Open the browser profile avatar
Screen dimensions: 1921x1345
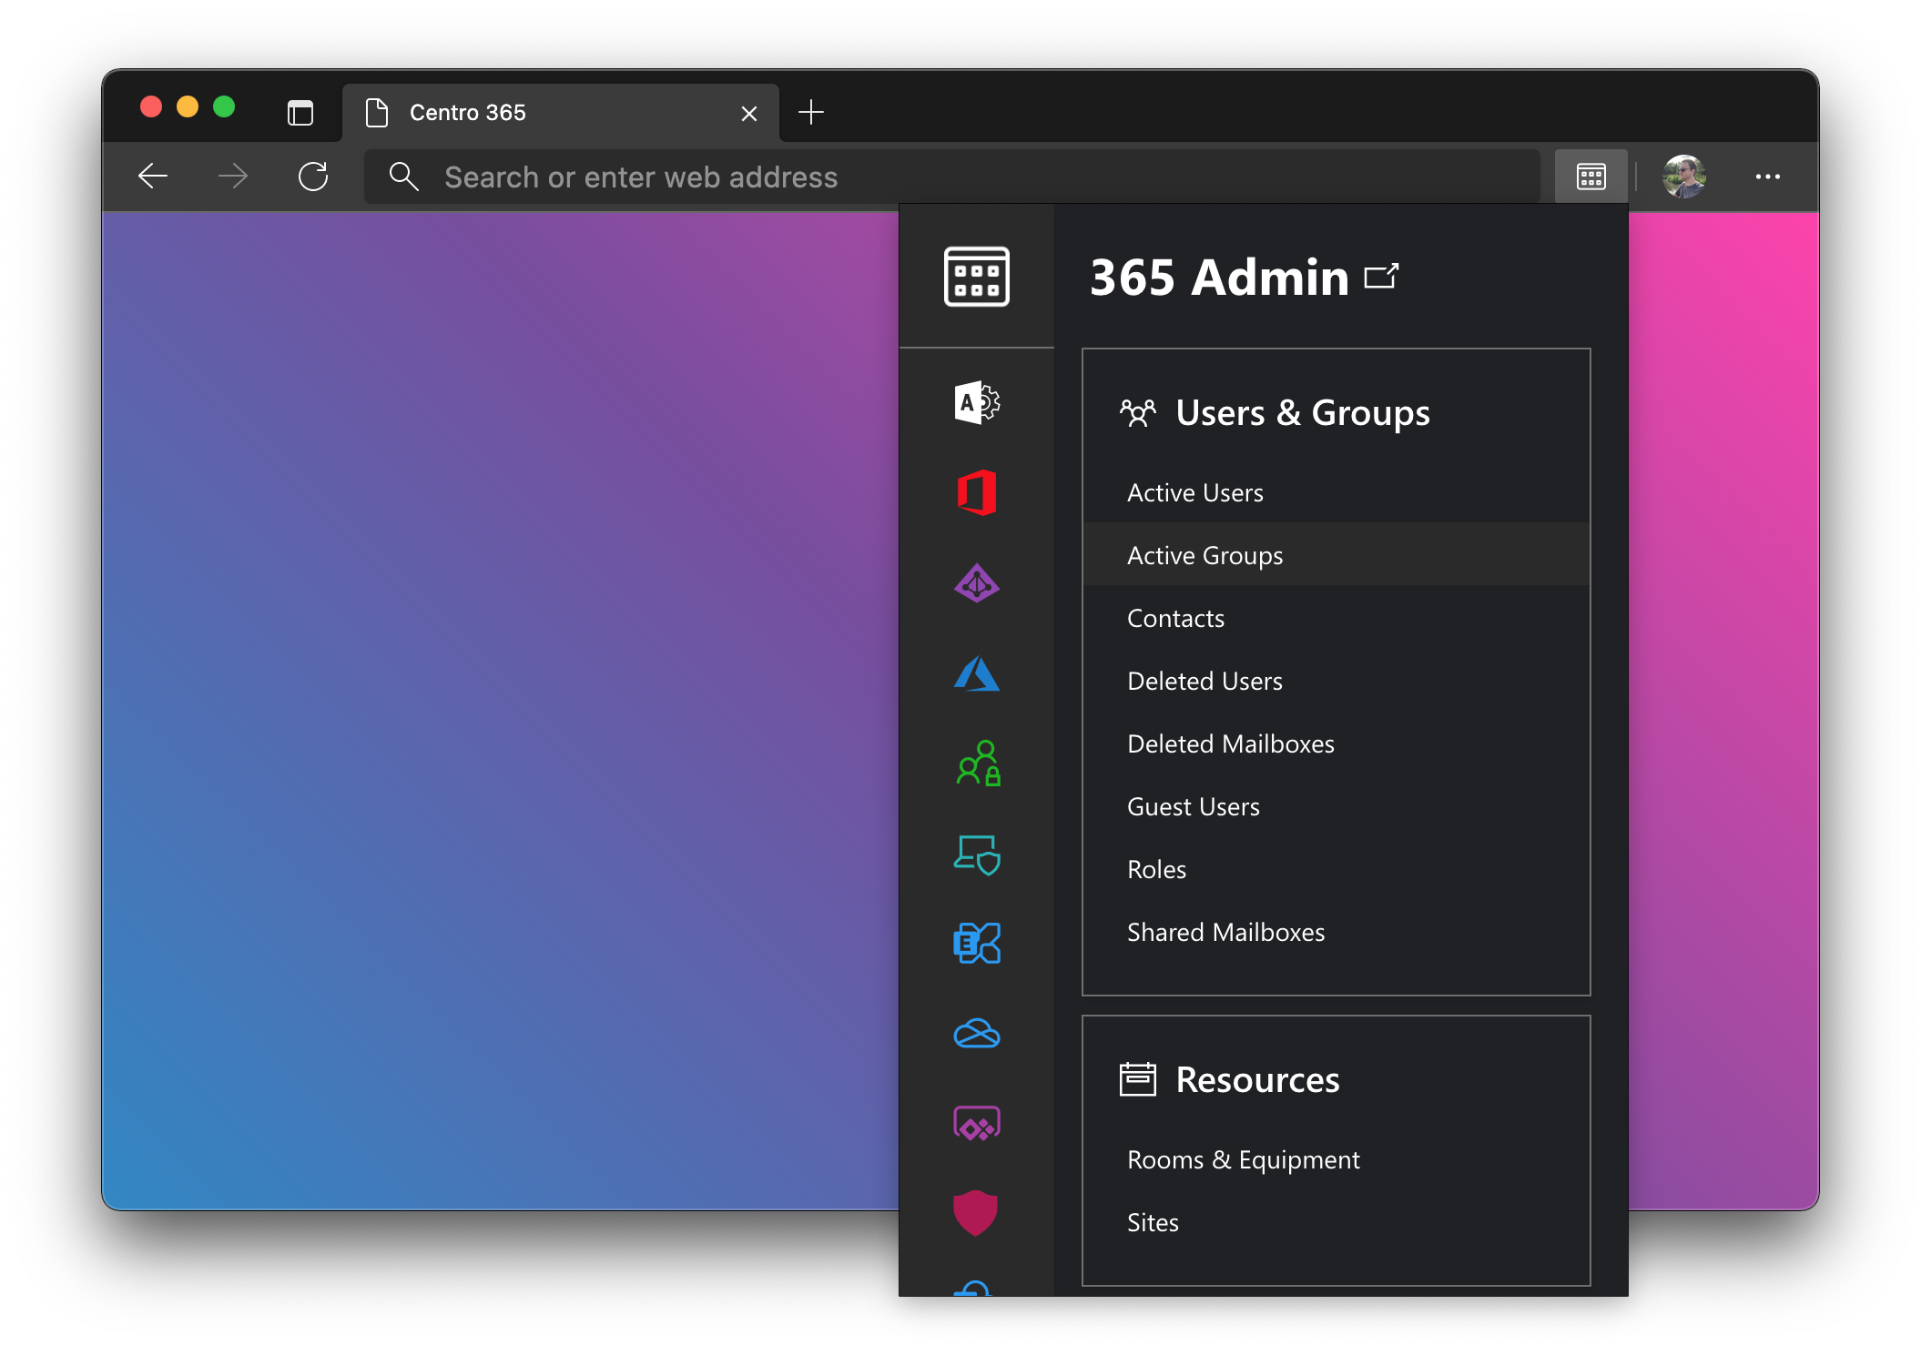[x=1683, y=177]
